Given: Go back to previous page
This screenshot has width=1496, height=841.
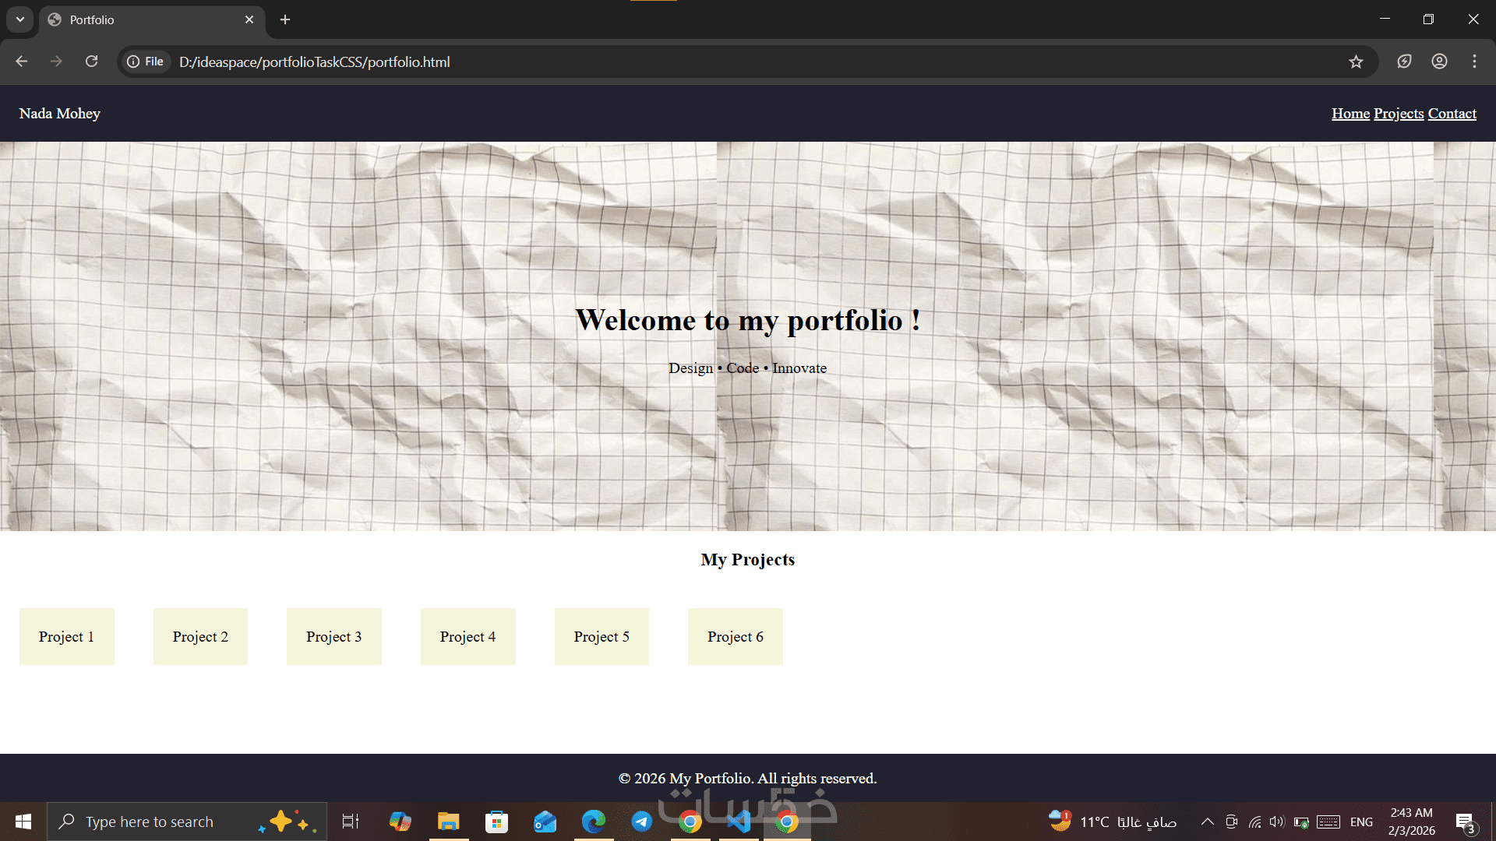Looking at the screenshot, I should click(21, 62).
